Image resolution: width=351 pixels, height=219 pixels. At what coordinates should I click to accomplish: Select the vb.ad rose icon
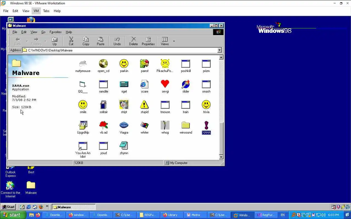coord(103,125)
